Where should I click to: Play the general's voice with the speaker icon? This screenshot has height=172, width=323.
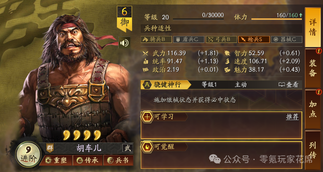coord(124,43)
